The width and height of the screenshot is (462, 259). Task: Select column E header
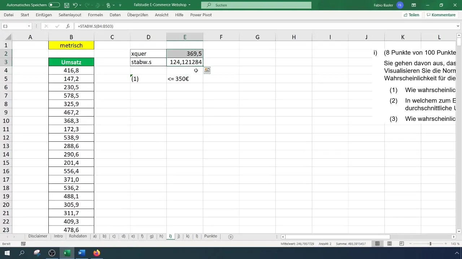tap(185, 37)
